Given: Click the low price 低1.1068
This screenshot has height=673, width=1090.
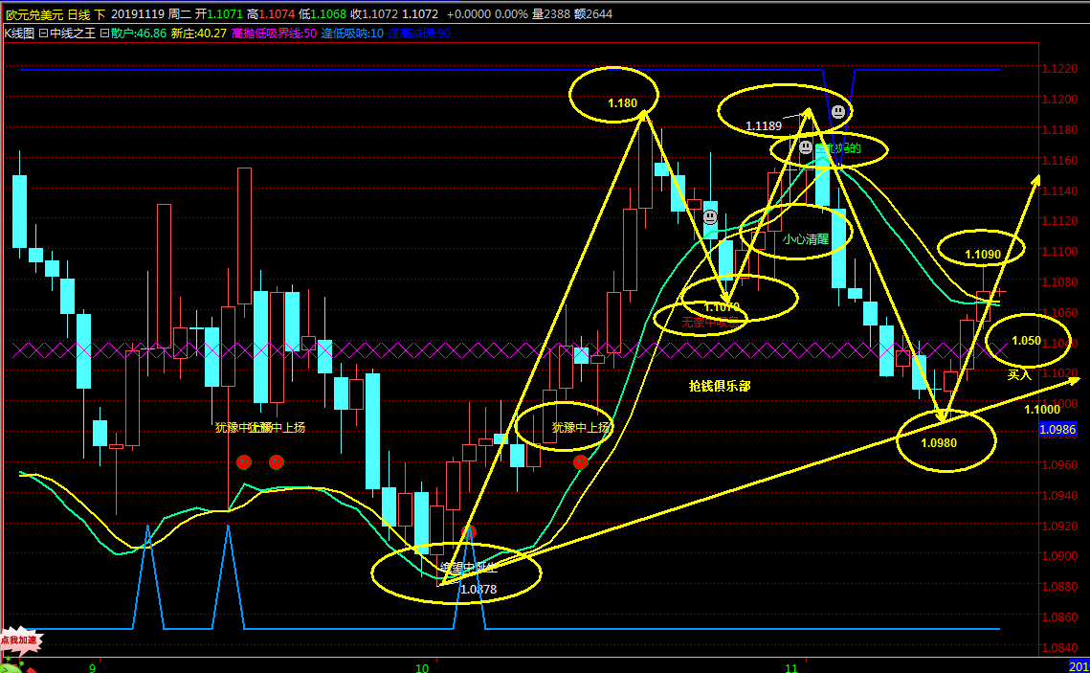Looking at the screenshot, I should [x=323, y=14].
